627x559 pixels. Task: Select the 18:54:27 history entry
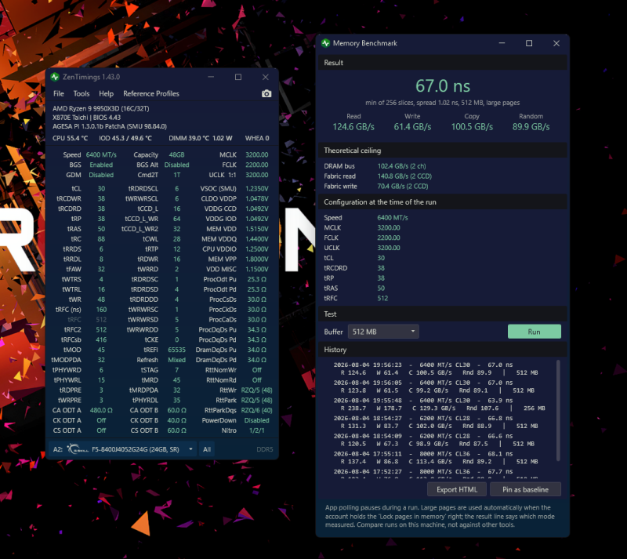point(436,422)
